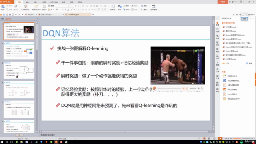
Task: Click the Paste clipboard icon in ribbon
Action: [3, 6]
